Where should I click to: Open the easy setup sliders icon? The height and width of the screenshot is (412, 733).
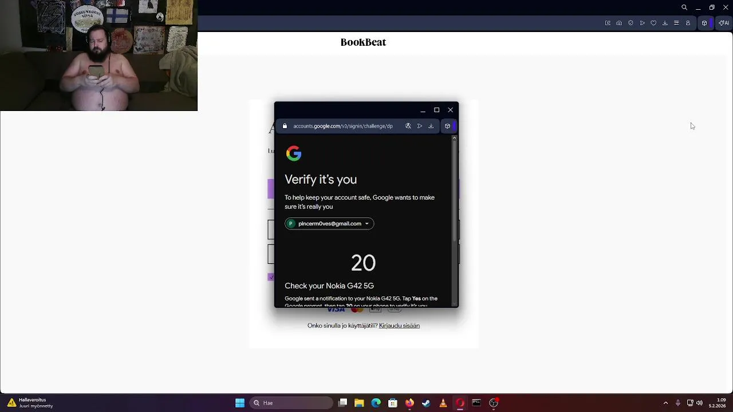[676, 23]
